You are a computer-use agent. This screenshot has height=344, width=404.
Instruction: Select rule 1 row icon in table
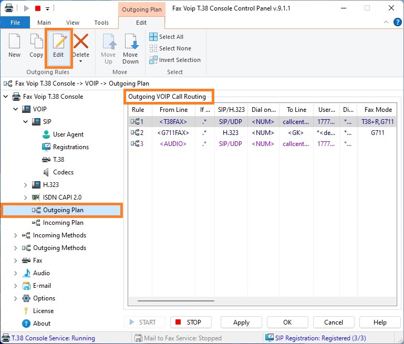pos(135,121)
